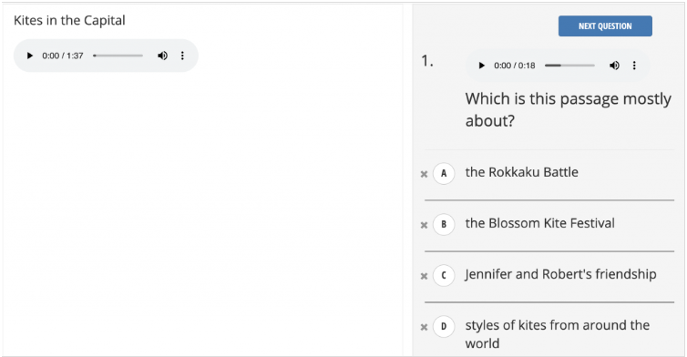687x357 pixels.
Task: Open more options on question audio player
Action: [634, 66]
